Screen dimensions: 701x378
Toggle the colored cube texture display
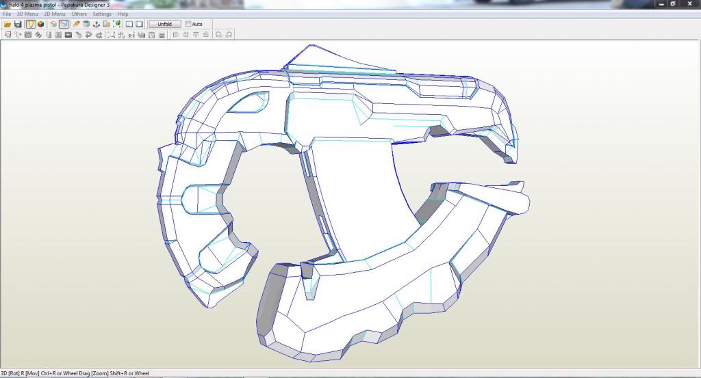point(40,24)
